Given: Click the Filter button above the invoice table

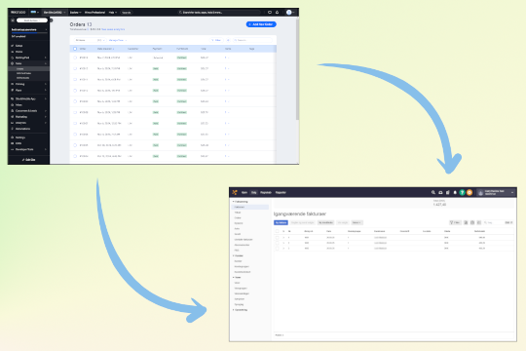Looking at the screenshot, I should [455, 222].
